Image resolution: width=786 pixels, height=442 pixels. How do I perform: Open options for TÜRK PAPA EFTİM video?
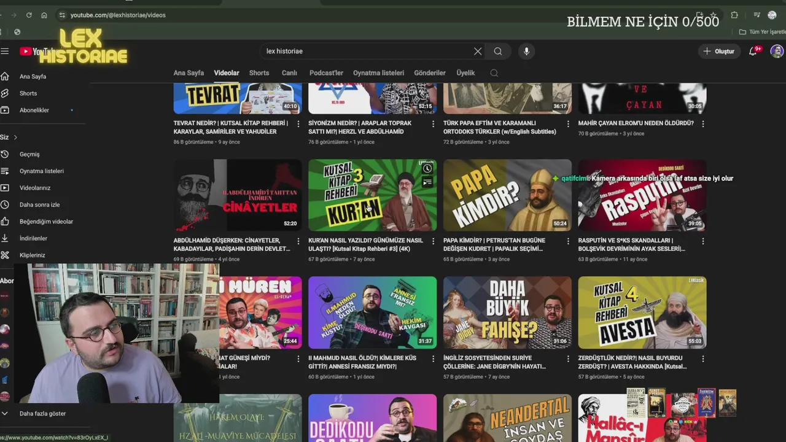pyautogui.click(x=568, y=124)
